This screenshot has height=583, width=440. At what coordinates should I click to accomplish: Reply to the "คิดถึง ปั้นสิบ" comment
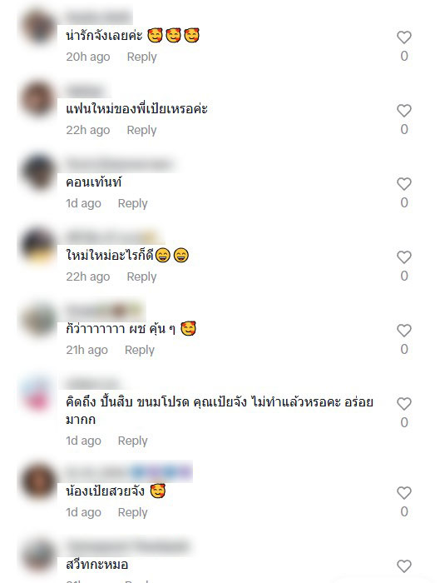tap(132, 441)
